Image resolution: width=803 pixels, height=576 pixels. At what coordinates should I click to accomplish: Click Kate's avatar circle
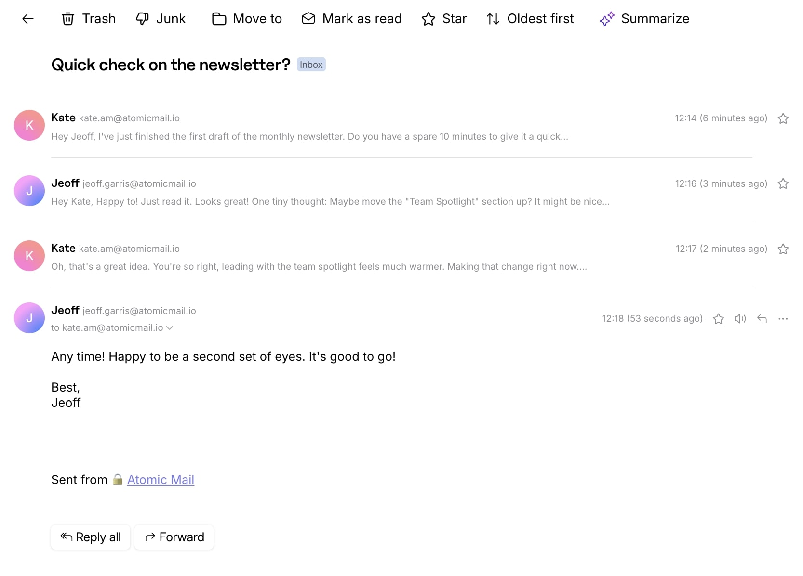point(29,125)
